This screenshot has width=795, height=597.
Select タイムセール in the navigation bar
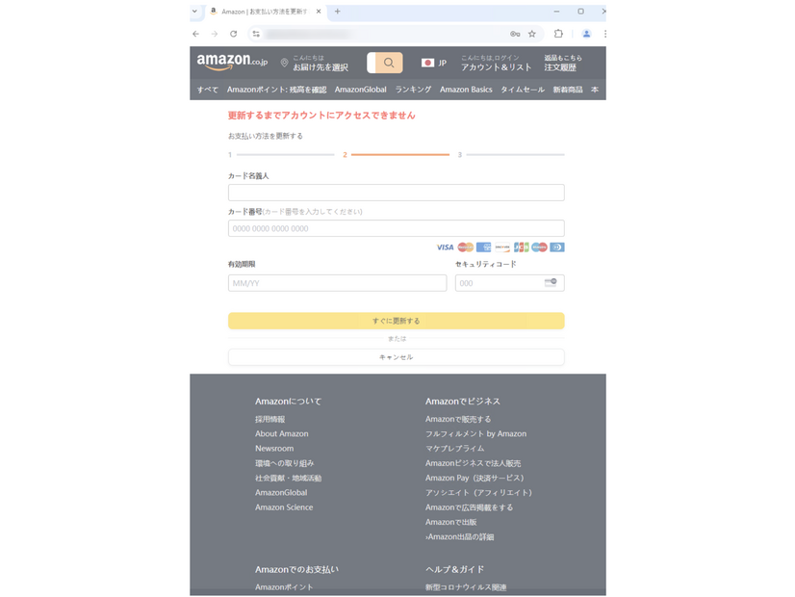click(522, 89)
